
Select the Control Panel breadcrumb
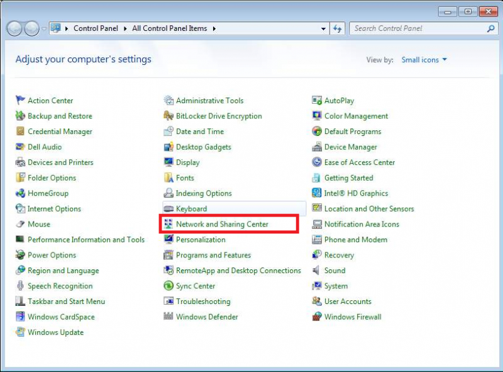pyautogui.click(x=96, y=28)
